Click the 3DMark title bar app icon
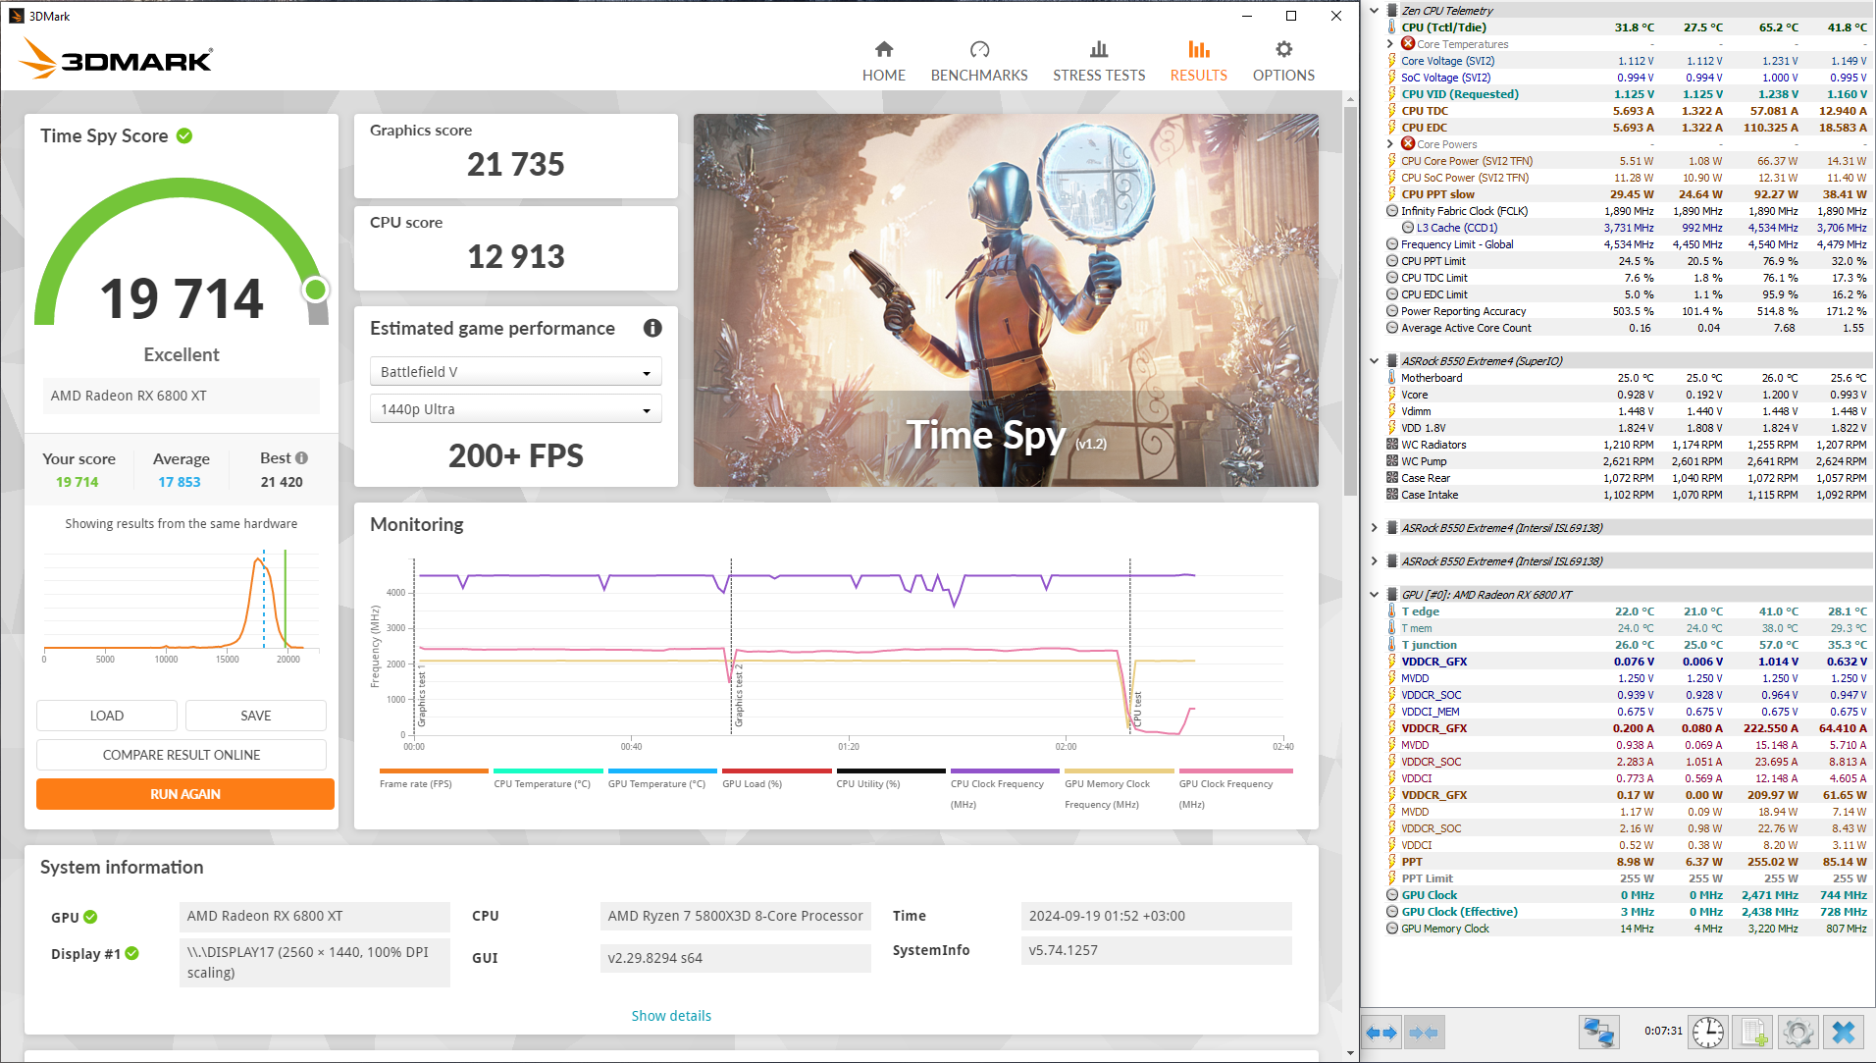Screen dimensions: 1876x1063 point(16,16)
